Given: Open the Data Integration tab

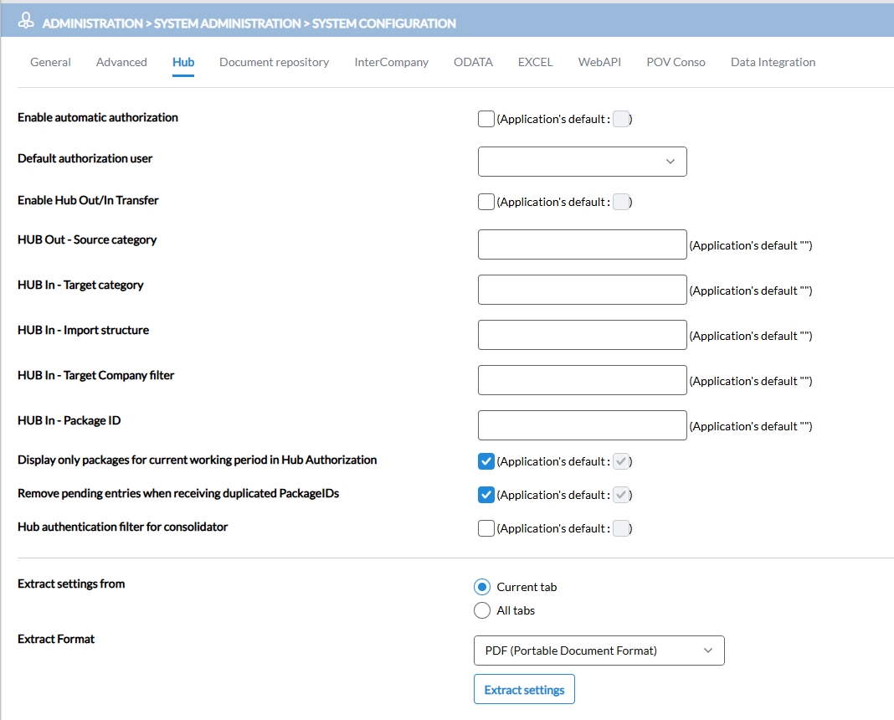Looking at the screenshot, I should click(x=773, y=62).
